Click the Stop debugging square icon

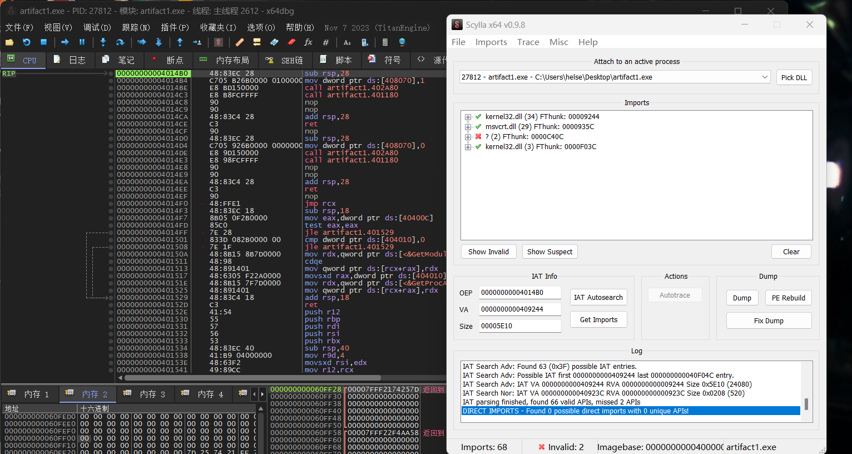(x=43, y=42)
